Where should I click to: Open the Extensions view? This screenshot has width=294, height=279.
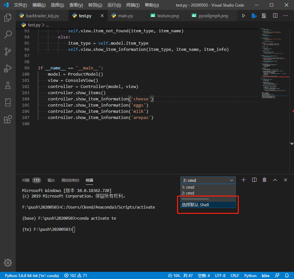8,120
